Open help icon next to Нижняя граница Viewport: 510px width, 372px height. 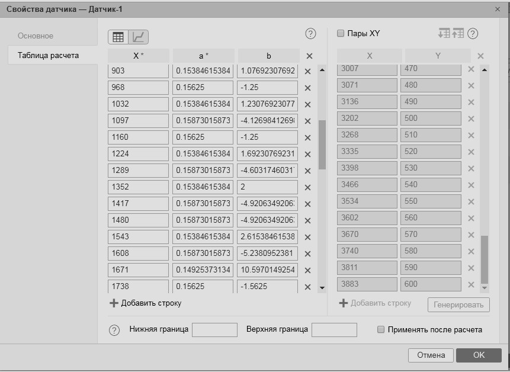115,330
